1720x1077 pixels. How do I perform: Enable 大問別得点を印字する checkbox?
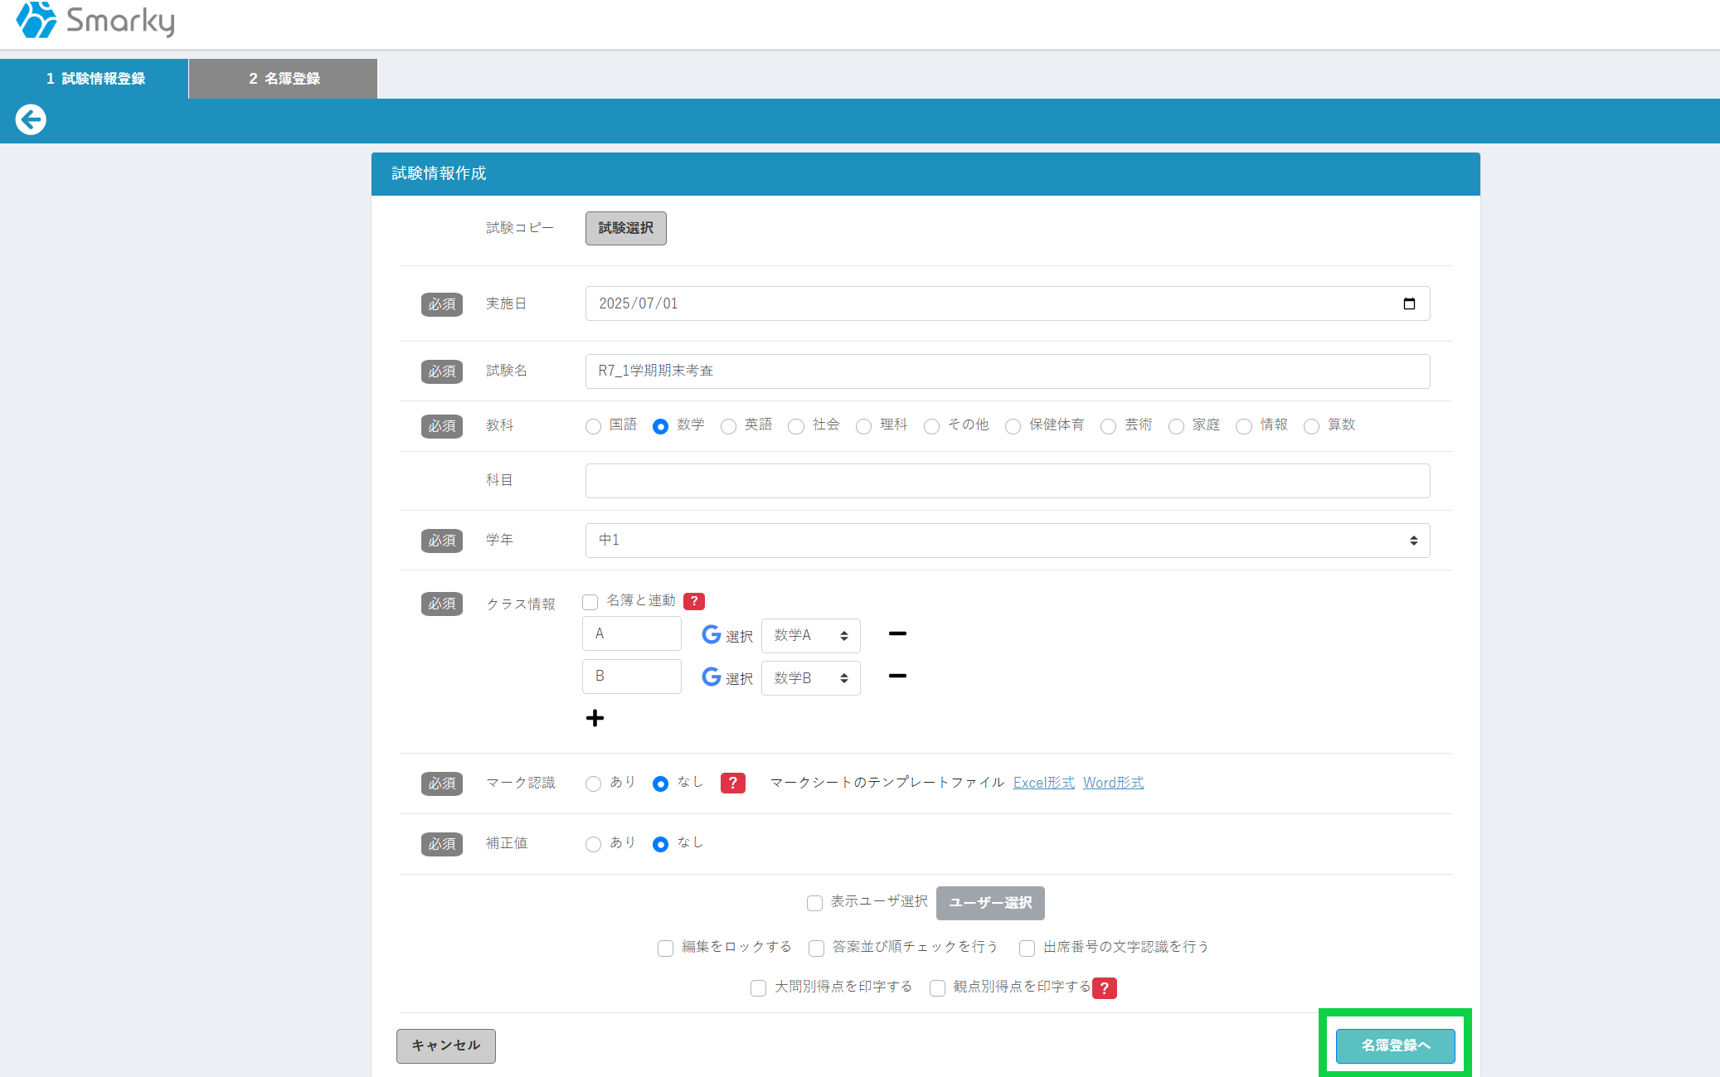tap(758, 987)
